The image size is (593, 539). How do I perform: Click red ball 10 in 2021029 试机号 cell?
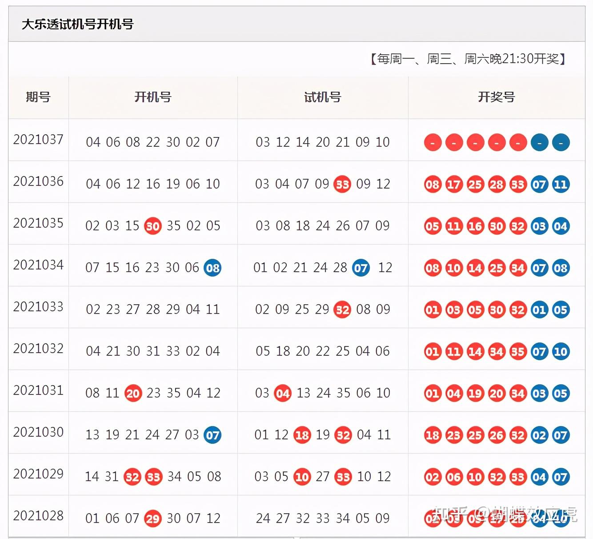pyautogui.click(x=302, y=477)
